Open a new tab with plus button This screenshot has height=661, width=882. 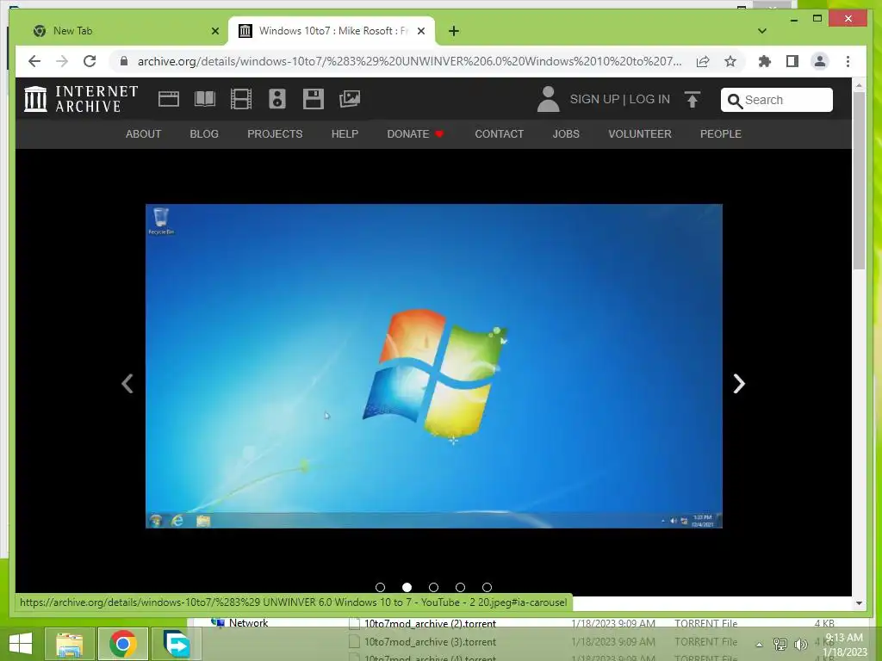[x=454, y=31]
